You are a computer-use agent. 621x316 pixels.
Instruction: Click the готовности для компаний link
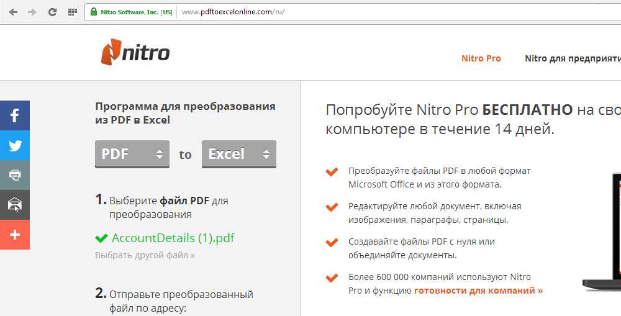(x=478, y=290)
